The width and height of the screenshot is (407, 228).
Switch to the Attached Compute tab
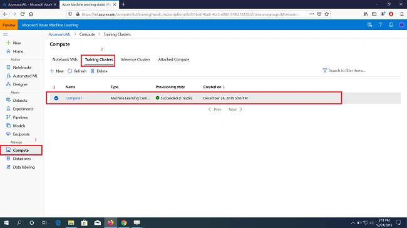173,59
